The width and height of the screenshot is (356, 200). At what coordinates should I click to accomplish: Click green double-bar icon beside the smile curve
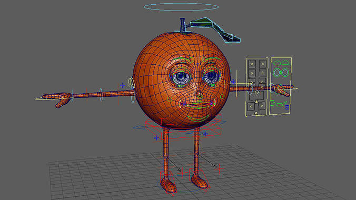[x=272, y=103]
